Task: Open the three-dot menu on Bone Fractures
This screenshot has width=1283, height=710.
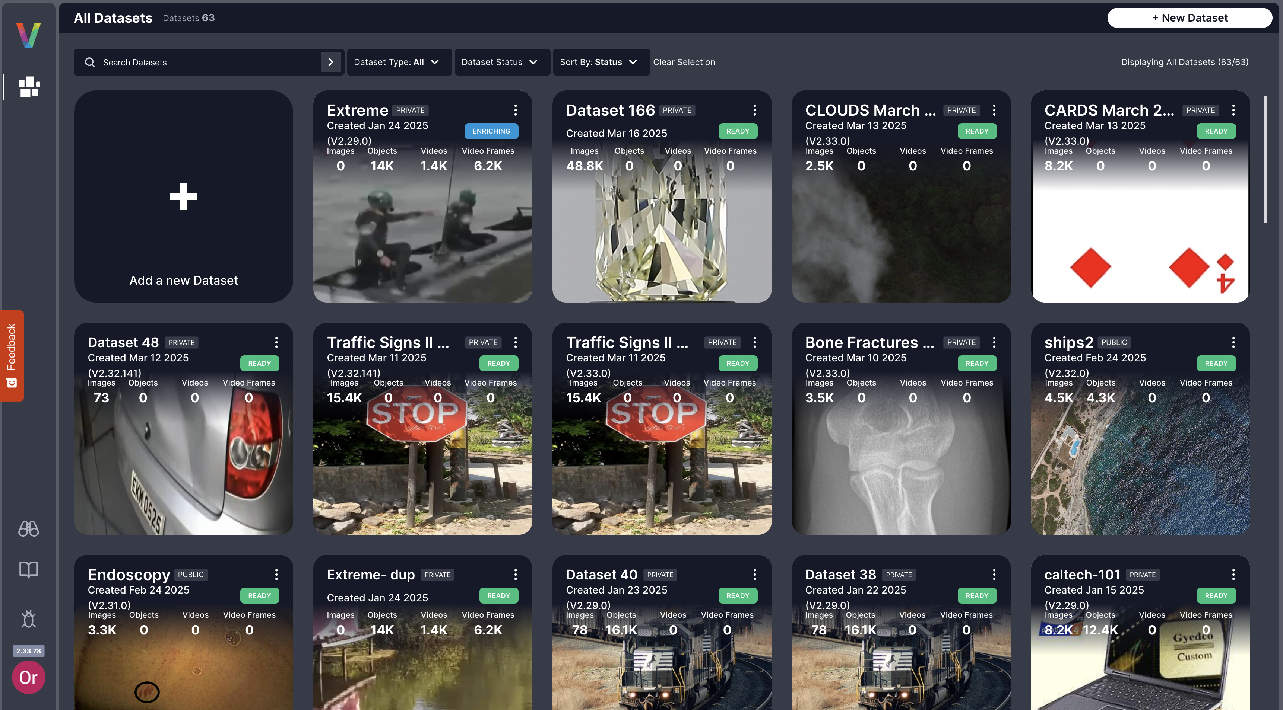Action: pyautogui.click(x=994, y=342)
